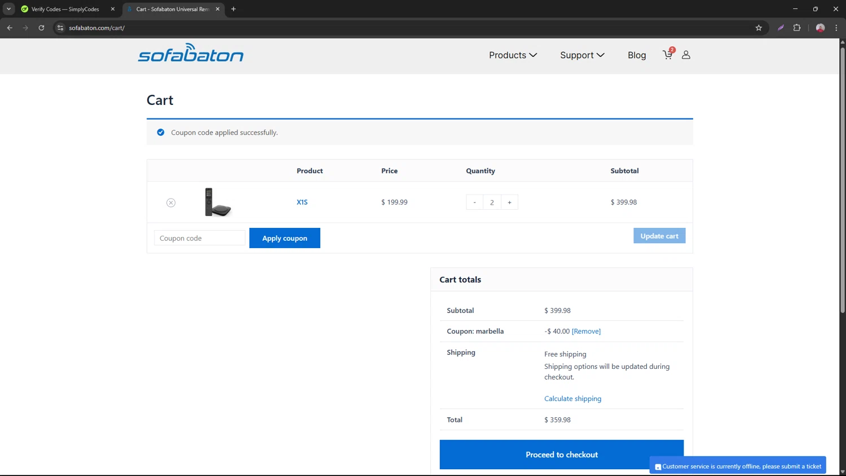Remove X1S item with the circled X
Viewport: 846px width, 476px height.
coord(171,202)
